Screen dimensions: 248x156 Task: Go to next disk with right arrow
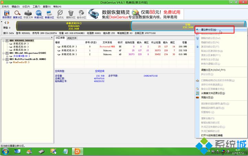8,23
